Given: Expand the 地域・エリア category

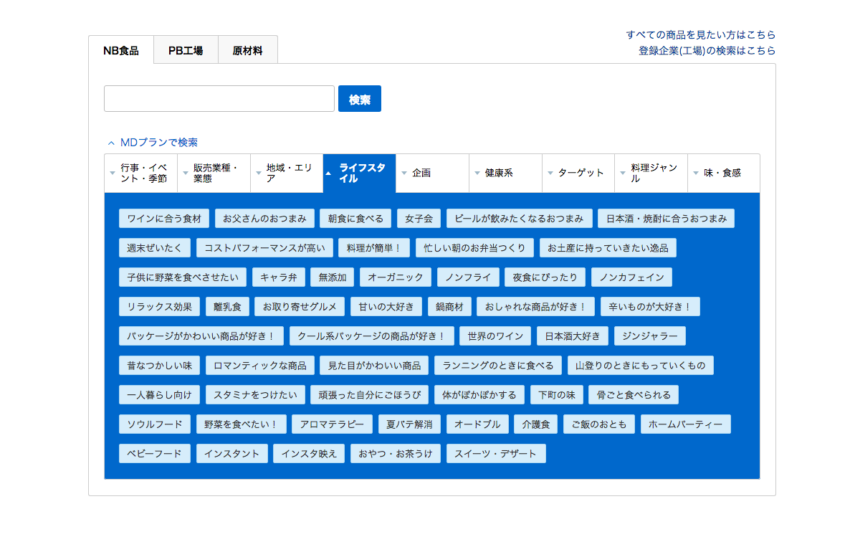Looking at the screenshot, I should click(x=287, y=173).
